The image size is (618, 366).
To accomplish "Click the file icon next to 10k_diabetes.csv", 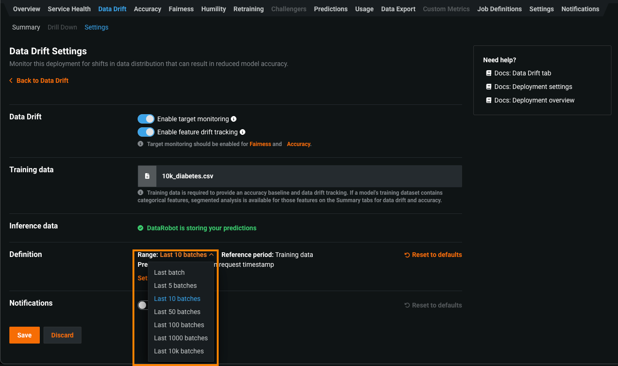I will click(x=147, y=176).
